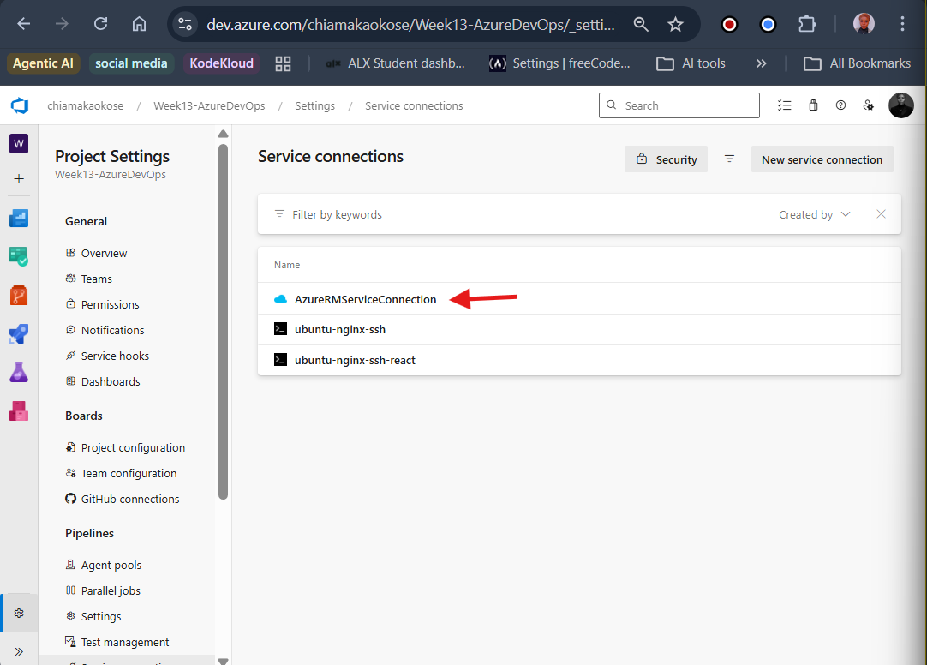This screenshot has height=665, width=927.
Task: Open the KodeKloud bookmark
Action: pyautogui.click(x=221, y=63)
